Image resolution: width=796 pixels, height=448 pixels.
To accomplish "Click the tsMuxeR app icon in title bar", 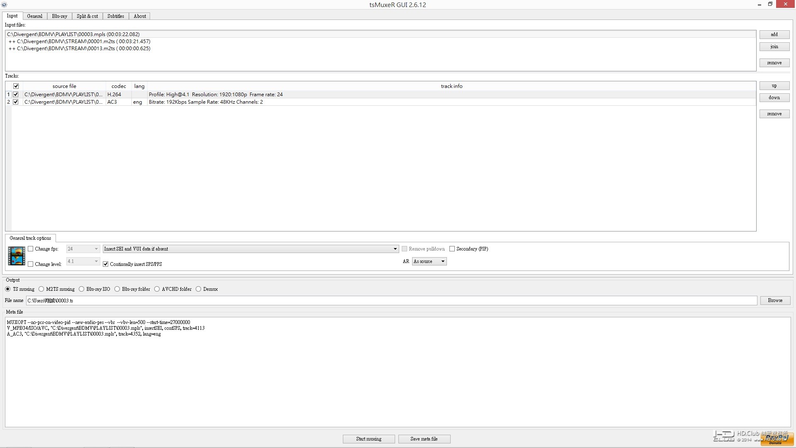I will click(4, 5).
